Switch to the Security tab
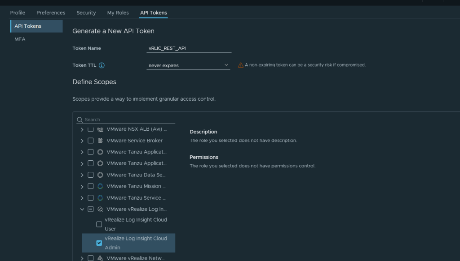Viewport: 460px width, 261px height. click(x=86, y=13)
